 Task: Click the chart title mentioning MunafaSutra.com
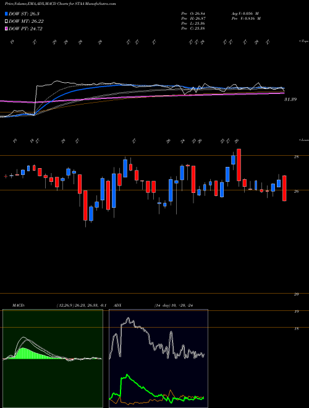tap(61, 4)
